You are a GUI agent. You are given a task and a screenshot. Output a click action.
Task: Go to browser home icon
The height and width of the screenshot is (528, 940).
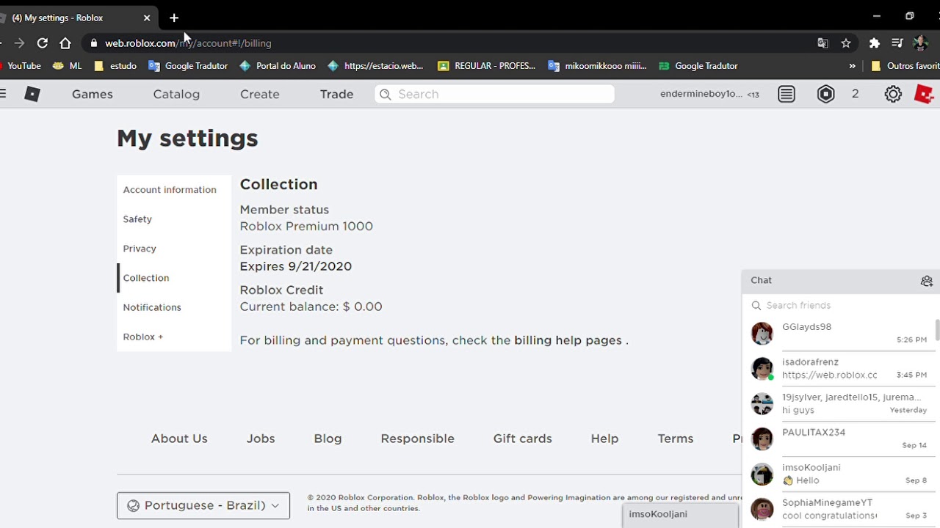[65, 43]
